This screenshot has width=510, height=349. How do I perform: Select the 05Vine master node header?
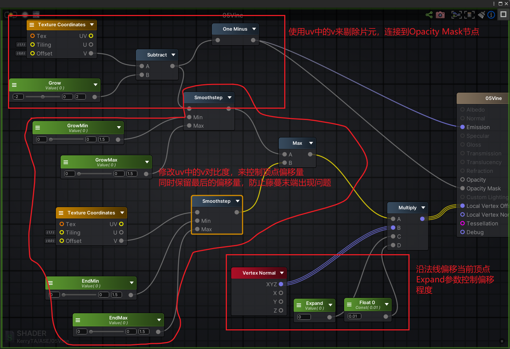click(x=483, y=98)
